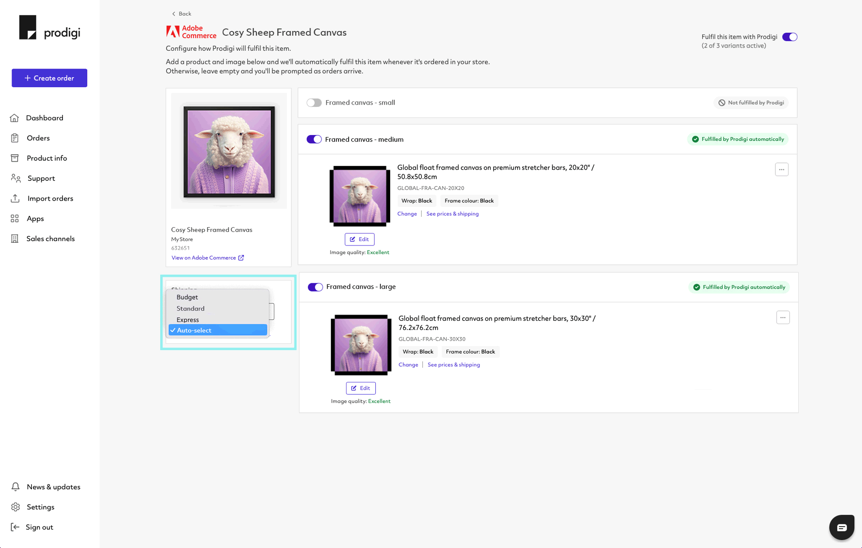862x548 pixels.
Task: Click the Settings sidebar icon
Action: coord(16,507)
